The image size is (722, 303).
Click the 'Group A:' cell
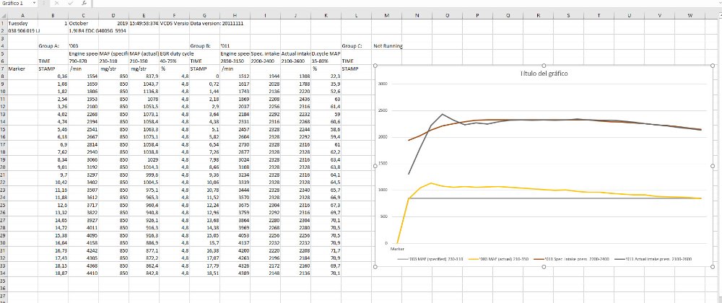48,45
